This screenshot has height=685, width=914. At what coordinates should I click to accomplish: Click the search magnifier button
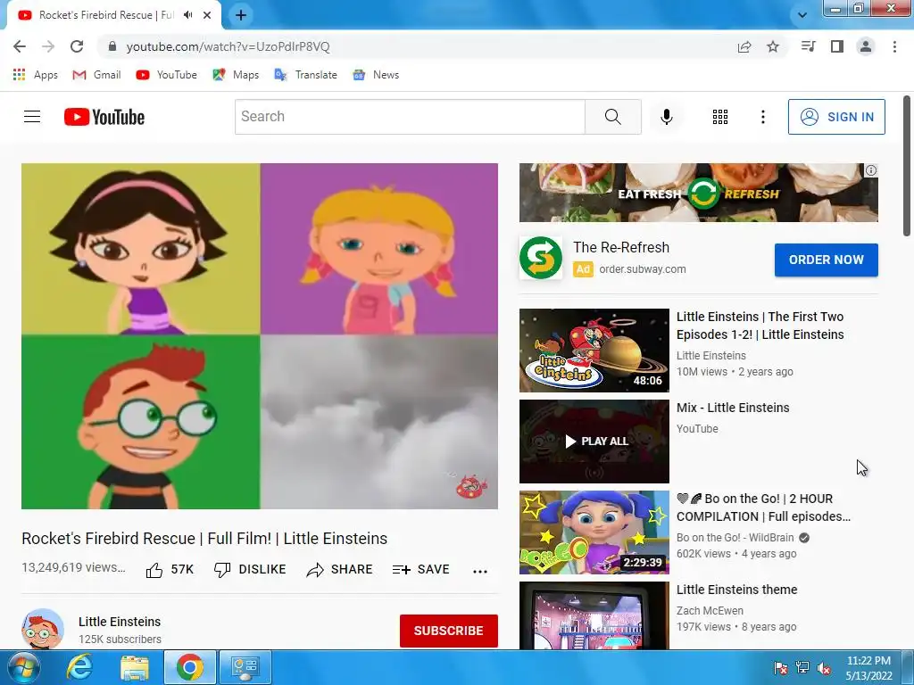[612, 117]
